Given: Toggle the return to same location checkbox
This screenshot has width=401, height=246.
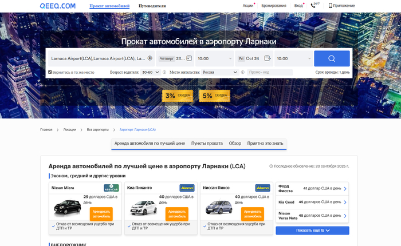Looking at the screenshot, I should pyautogui.click(x=50, y=73).
